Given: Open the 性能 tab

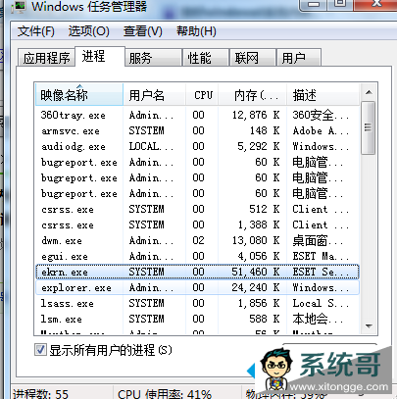Looking at the screenshot, I should click(x=206, y=58).
